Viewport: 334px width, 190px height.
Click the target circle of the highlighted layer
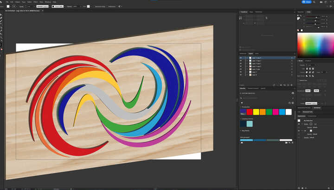point(292,58)
